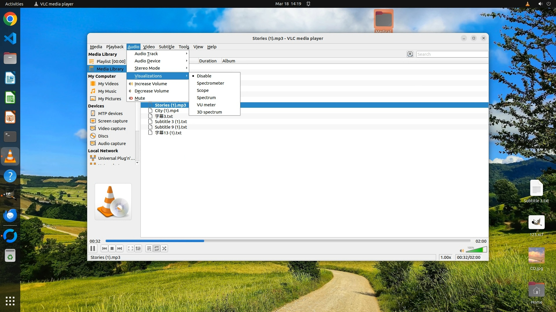Image resolution: width=556 pixels, height=312 pixels.
Task: Toggle random shuffle playback
Action: (x=164, y=248)
